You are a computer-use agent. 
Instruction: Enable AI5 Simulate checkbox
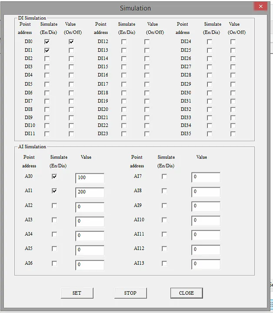54,249
